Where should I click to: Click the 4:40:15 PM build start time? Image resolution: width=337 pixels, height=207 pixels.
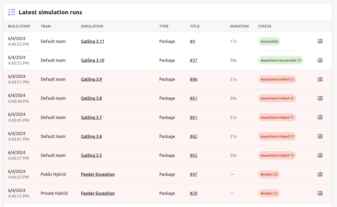coord(18,196)
